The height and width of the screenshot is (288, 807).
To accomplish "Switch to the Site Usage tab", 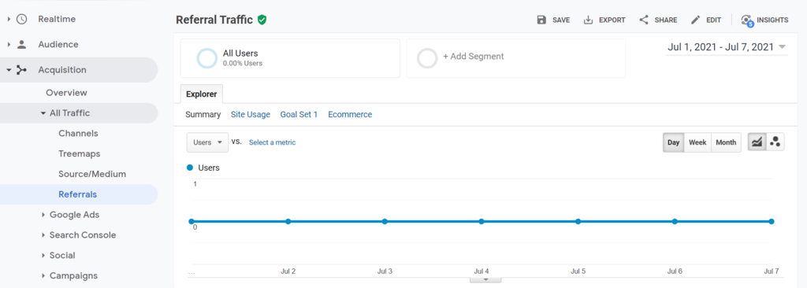I will [250, 115].
